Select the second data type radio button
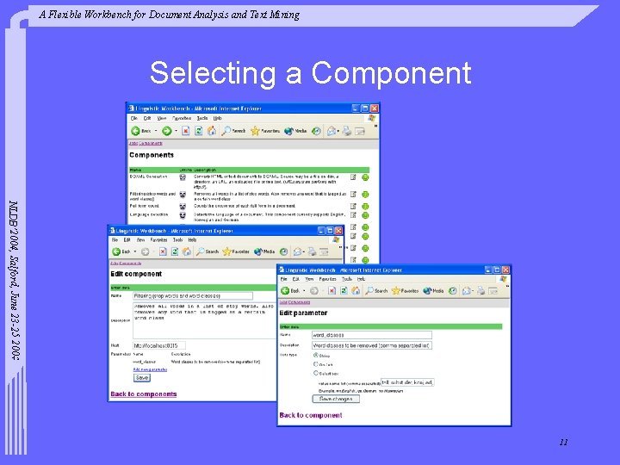The image size is (620, 465). [315, 363]
